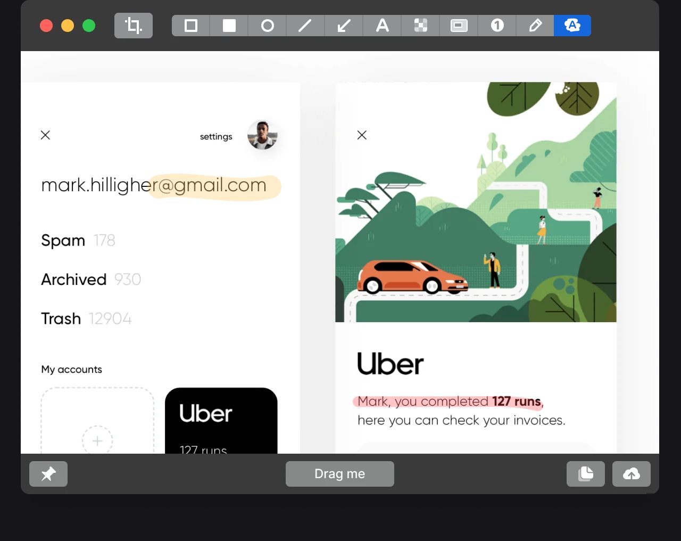The height and width of the screenshot is (541, 681).
Task: Select the outlined rectangle tool
Action: point(191,26)
